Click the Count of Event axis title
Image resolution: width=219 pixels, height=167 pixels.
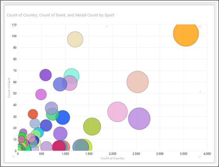9,88
